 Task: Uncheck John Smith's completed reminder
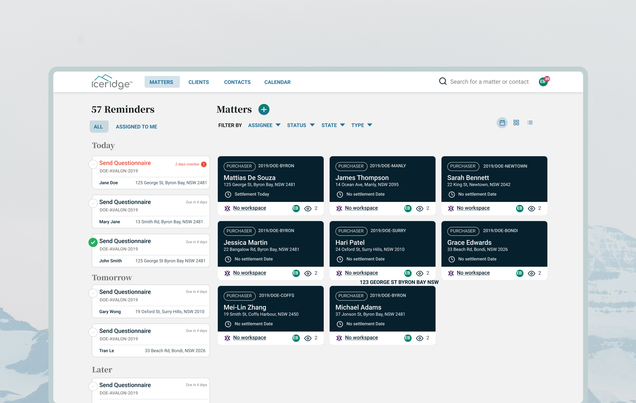(x=93, y=242)
